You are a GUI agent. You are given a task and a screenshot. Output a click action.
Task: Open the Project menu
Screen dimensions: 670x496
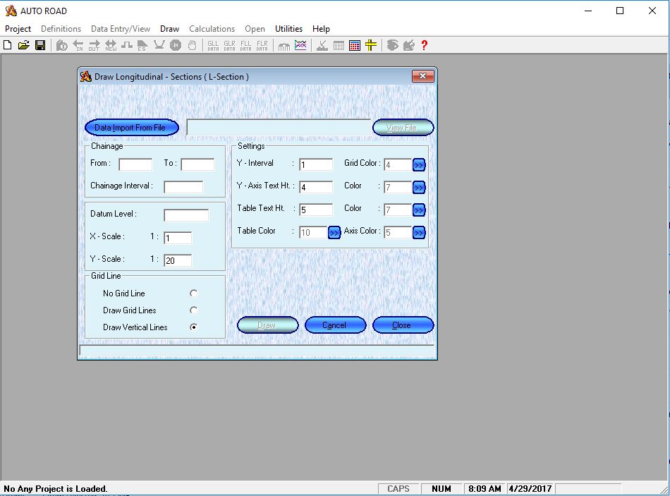coord(18,29)
